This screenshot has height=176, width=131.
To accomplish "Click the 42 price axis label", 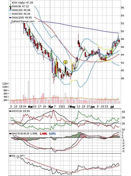I will (122, 63).
